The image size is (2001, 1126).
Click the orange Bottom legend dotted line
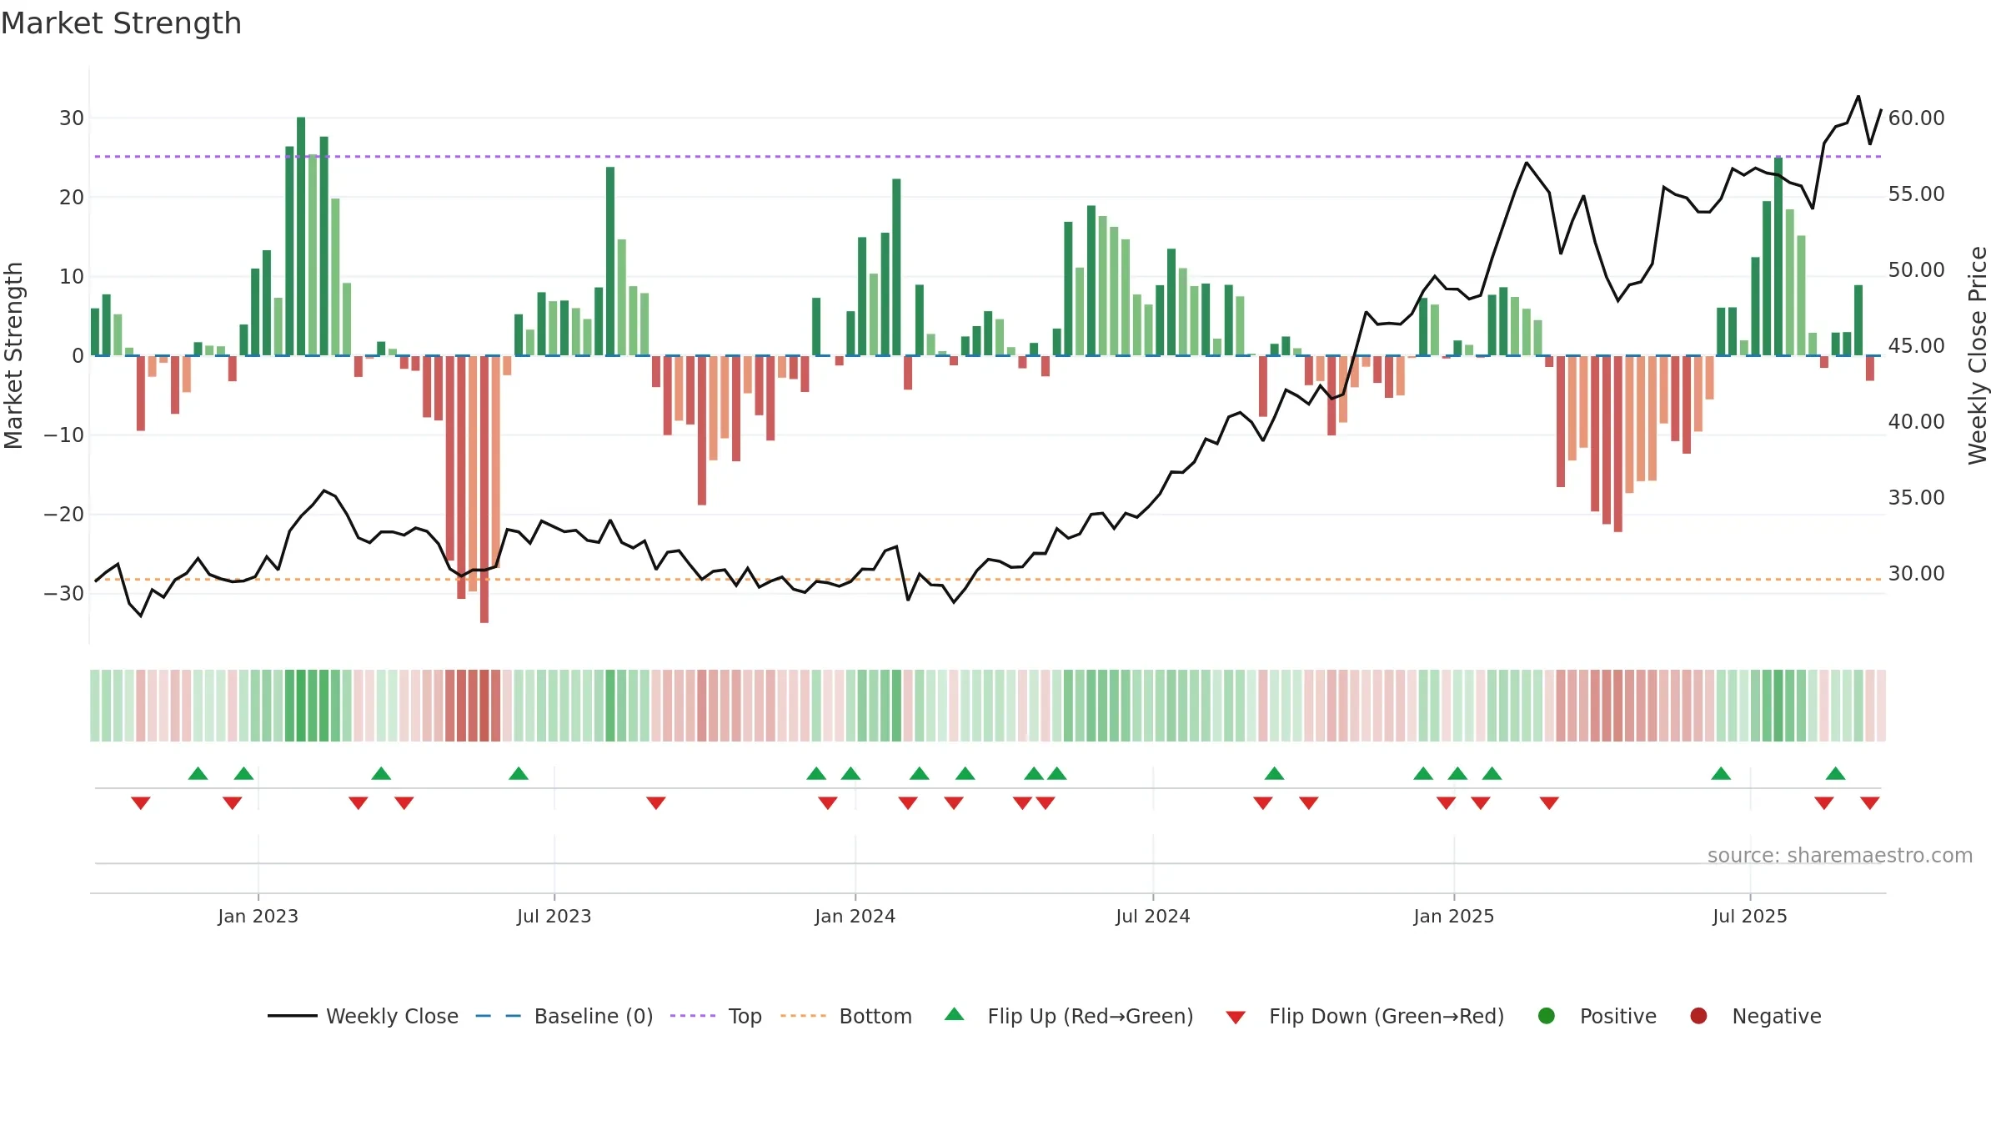tap(804, 1016)
